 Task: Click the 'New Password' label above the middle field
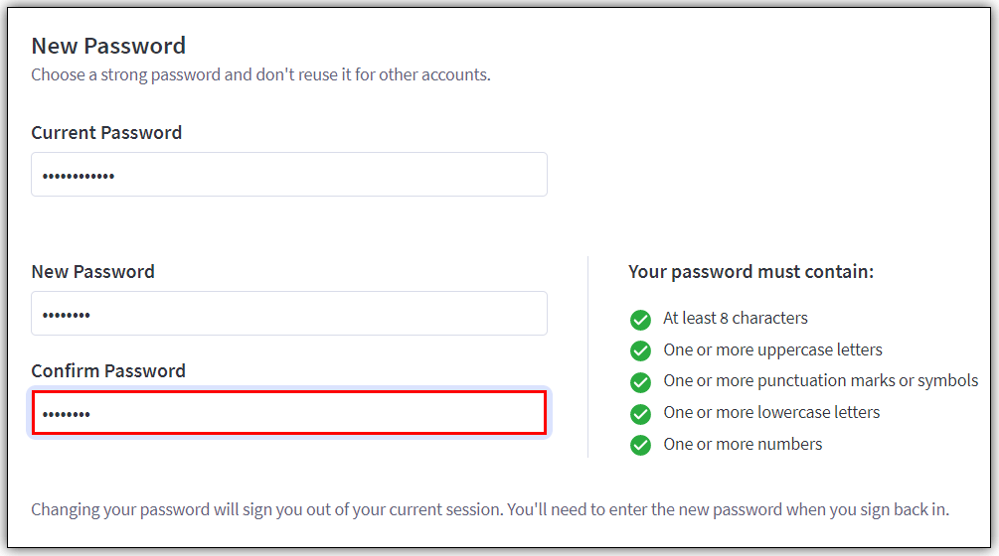point(92,272)
